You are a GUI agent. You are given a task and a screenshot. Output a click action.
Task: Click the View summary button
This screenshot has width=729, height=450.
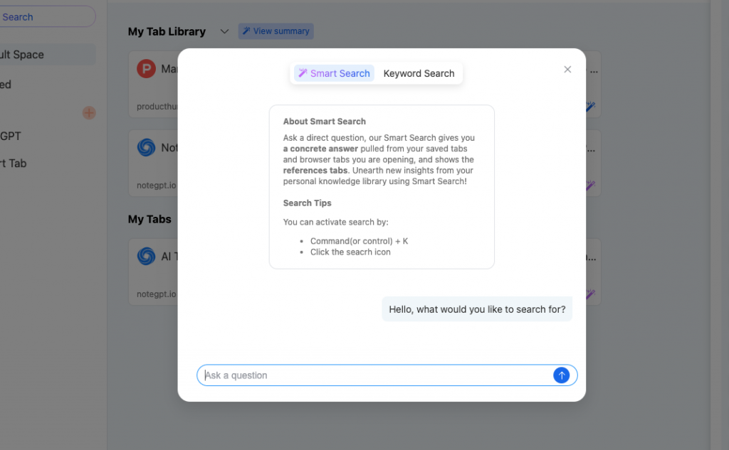[276, 31]
